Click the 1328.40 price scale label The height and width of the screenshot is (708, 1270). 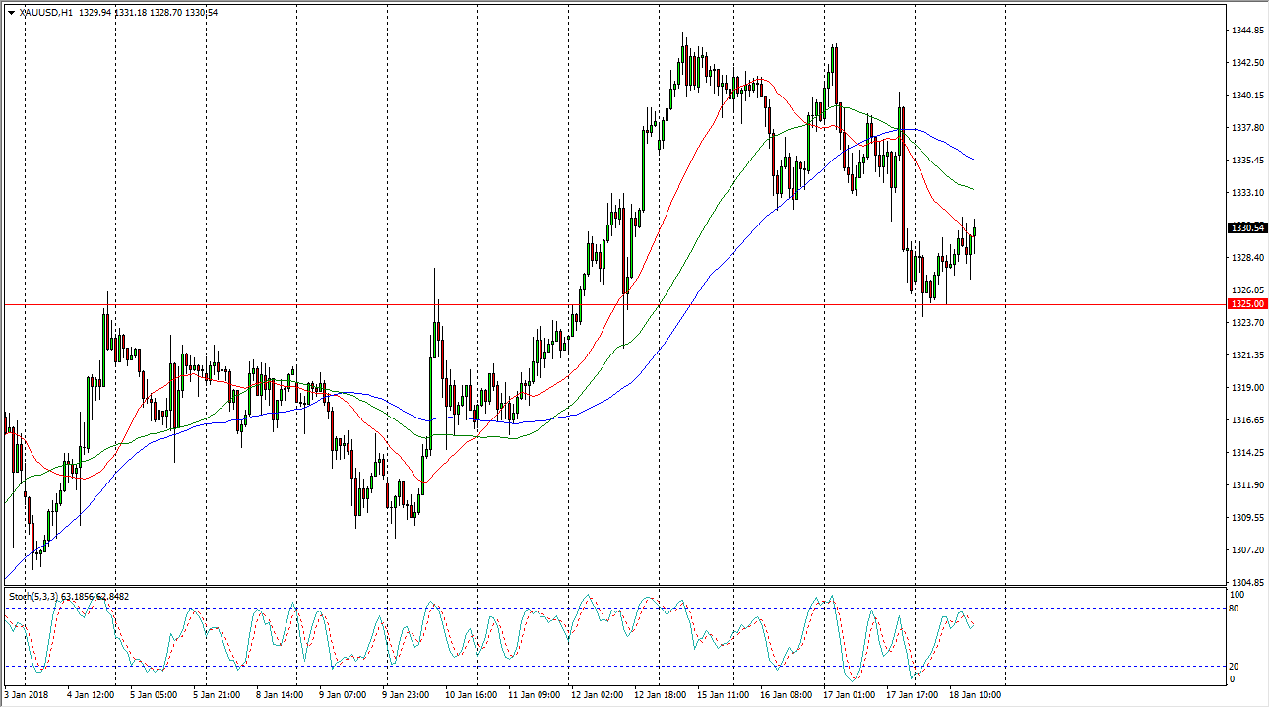click(1246, 258)
